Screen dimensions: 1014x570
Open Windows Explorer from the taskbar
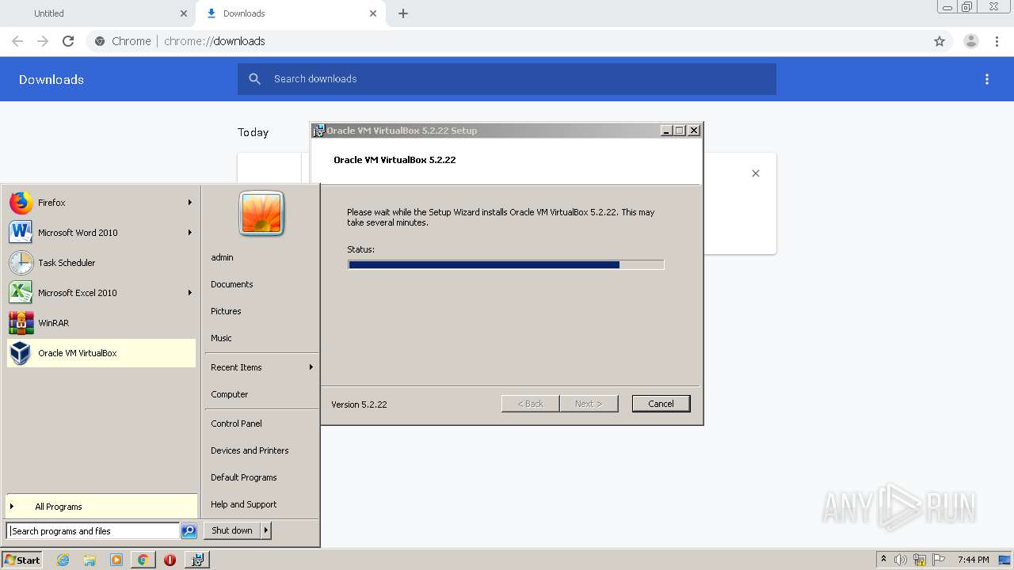point(90,560)
